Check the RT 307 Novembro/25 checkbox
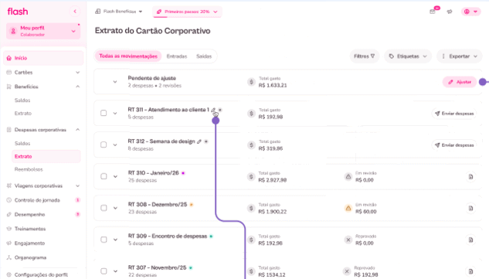489x279 pixels. pyautogui.click(x=104, y=271)
